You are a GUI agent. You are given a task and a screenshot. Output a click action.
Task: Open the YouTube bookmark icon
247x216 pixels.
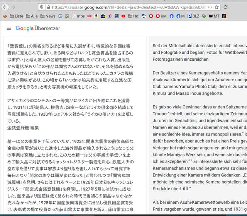click(123, 16)
